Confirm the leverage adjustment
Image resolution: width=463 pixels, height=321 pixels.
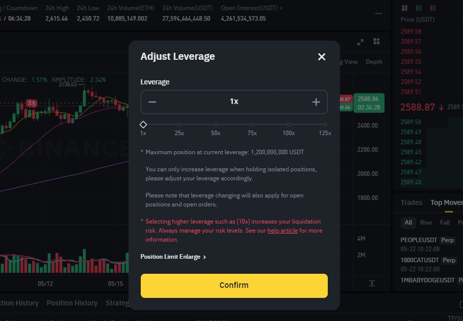(x=234, y=285)
